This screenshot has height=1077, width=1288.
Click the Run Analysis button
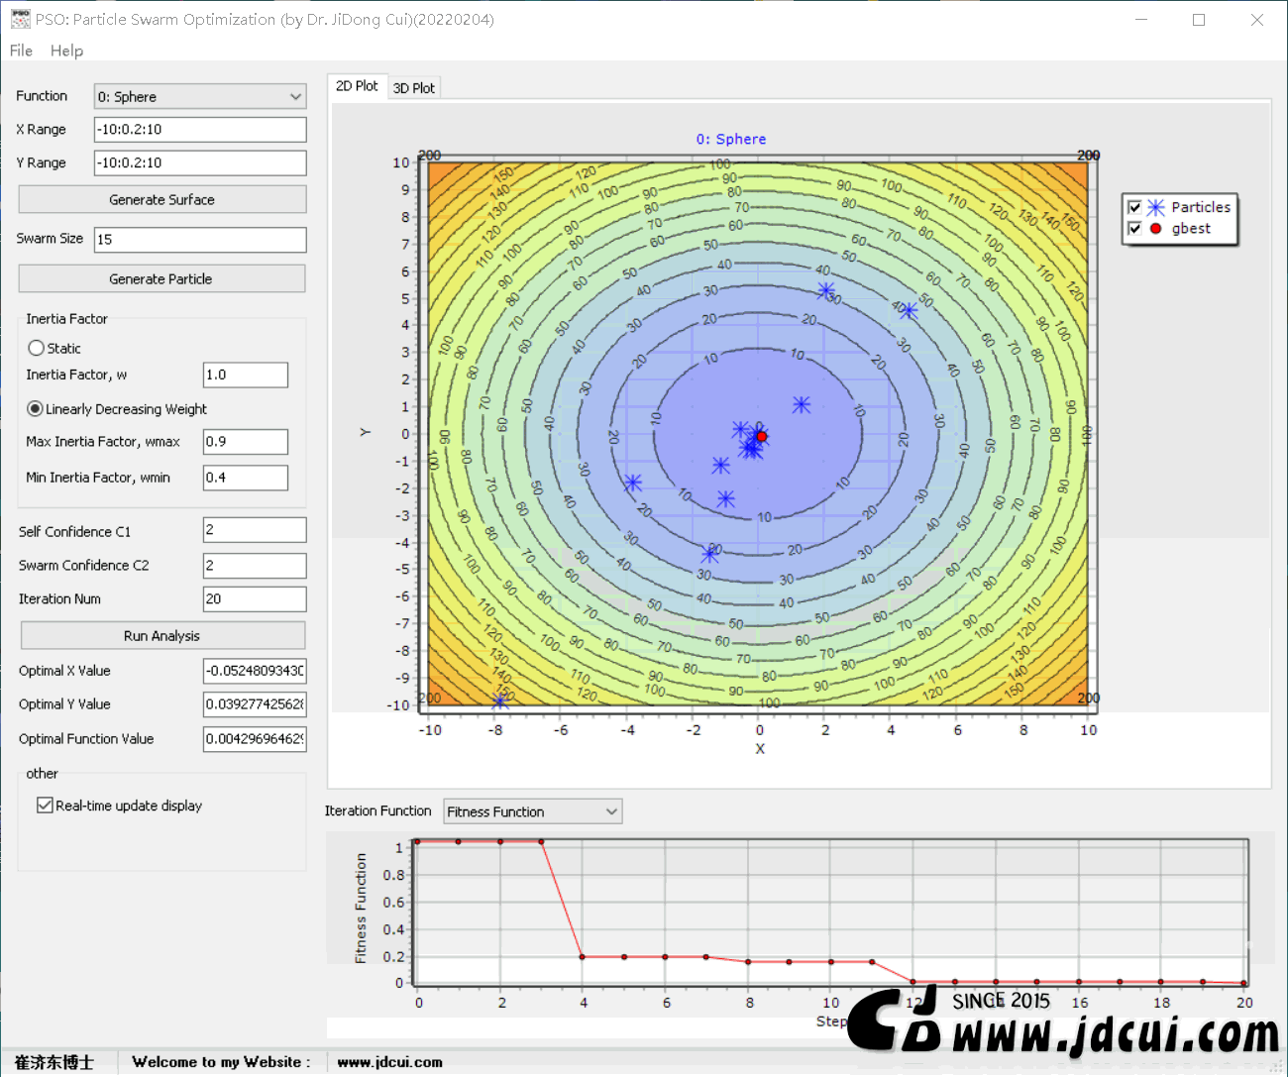(x=162, y=635)
